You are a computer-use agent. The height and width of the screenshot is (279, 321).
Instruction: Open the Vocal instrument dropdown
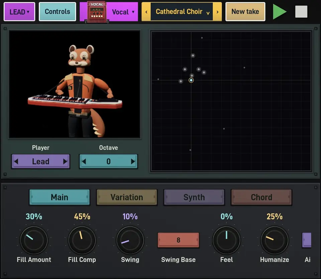tap(123, 12)
